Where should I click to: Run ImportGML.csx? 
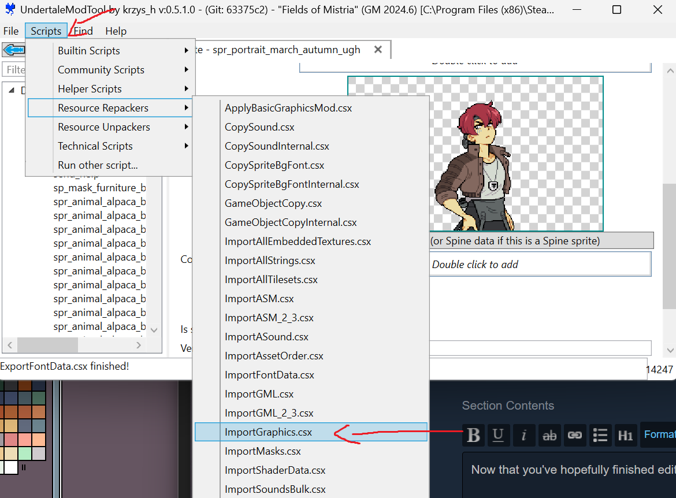[311, 394]
